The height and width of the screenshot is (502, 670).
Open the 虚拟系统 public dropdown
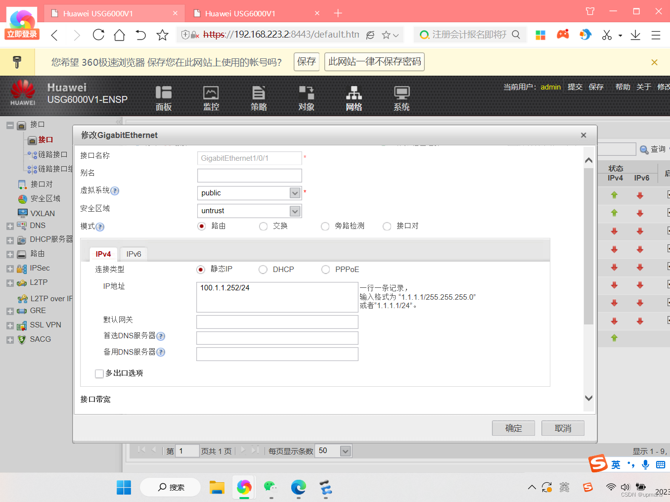pos(295,193)
